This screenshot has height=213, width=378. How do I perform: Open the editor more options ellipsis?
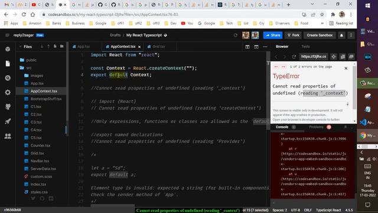(x=265, y=47)
